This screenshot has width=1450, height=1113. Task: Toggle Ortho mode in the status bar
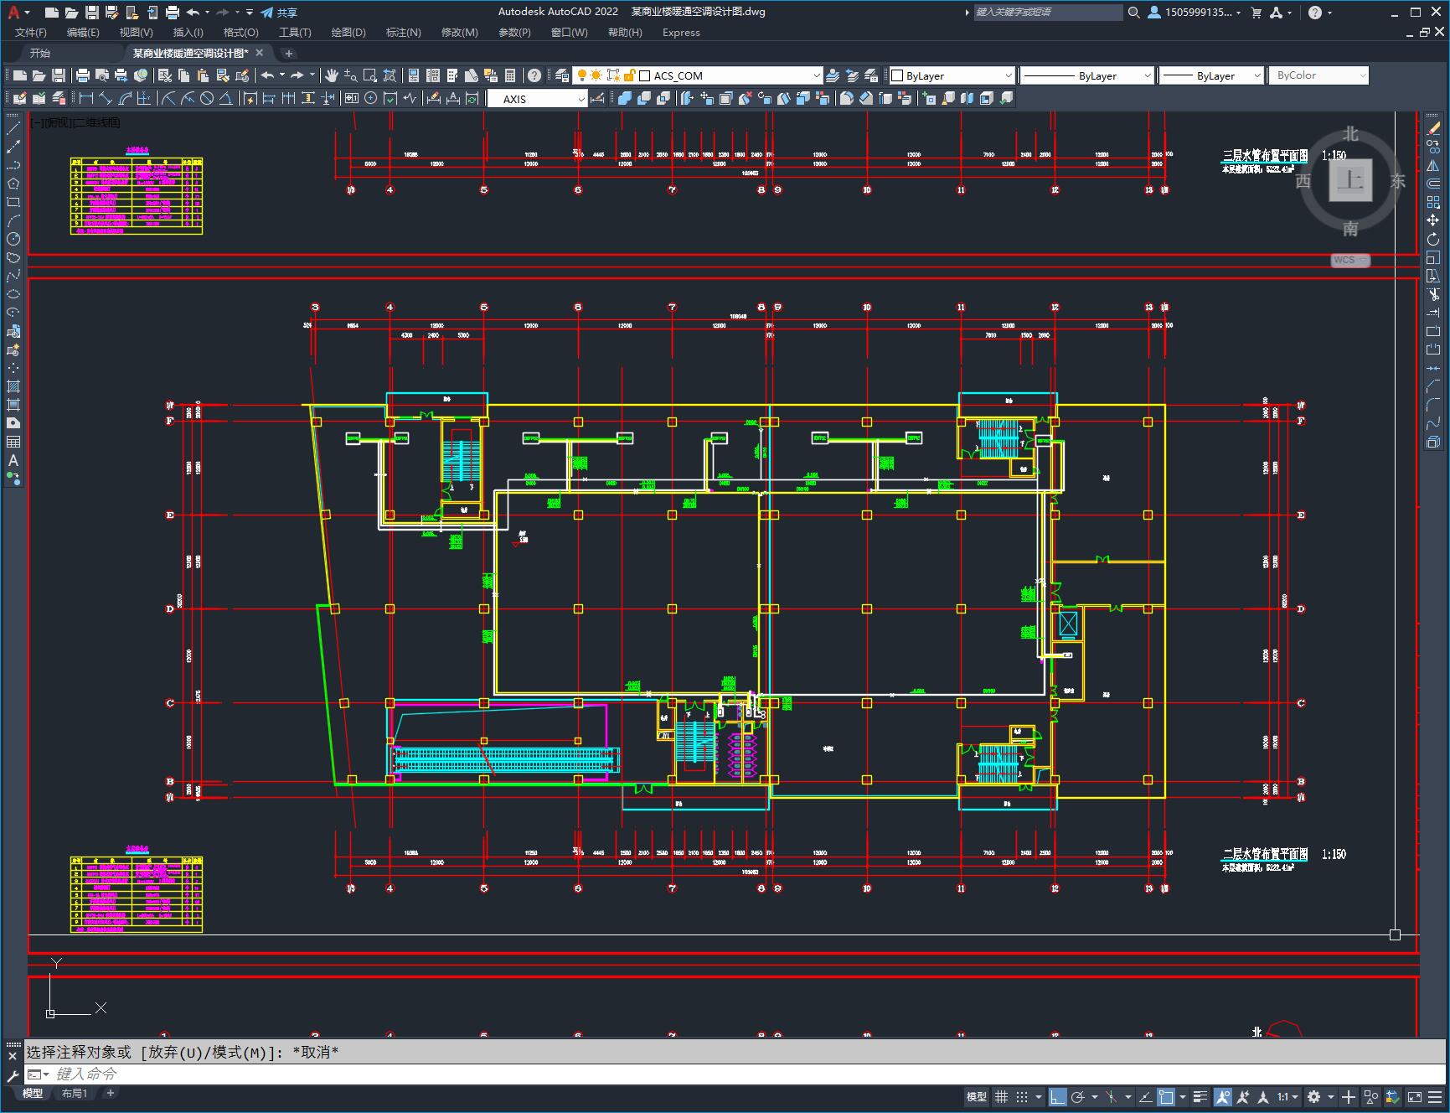tap(1058, 1096)
